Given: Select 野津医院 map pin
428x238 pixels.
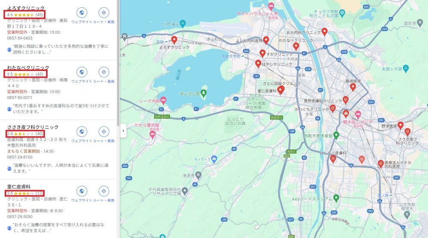Looking at the screenshot, I should click(401, 125).
